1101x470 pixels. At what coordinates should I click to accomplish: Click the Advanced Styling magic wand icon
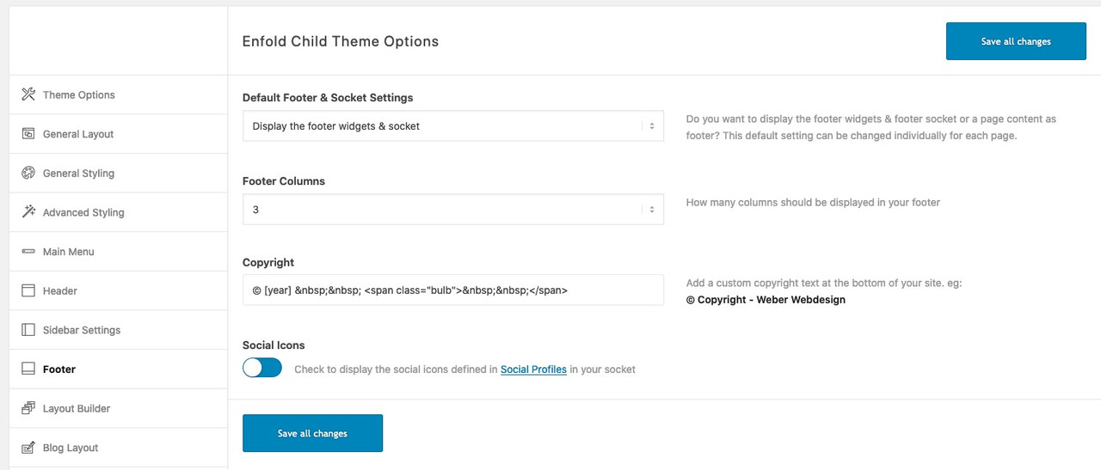(x=28, y=212)
